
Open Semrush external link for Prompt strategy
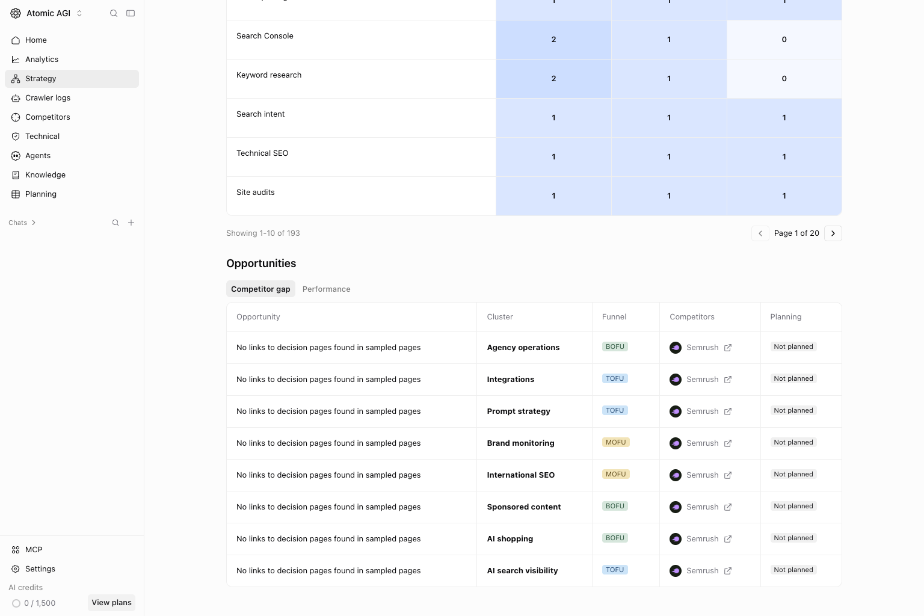point(728,411)
